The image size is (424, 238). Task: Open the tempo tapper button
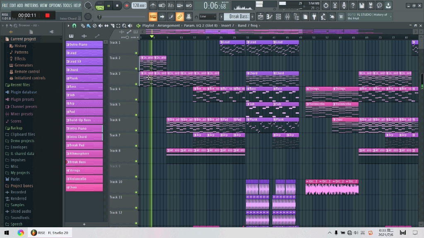[323, 17]
